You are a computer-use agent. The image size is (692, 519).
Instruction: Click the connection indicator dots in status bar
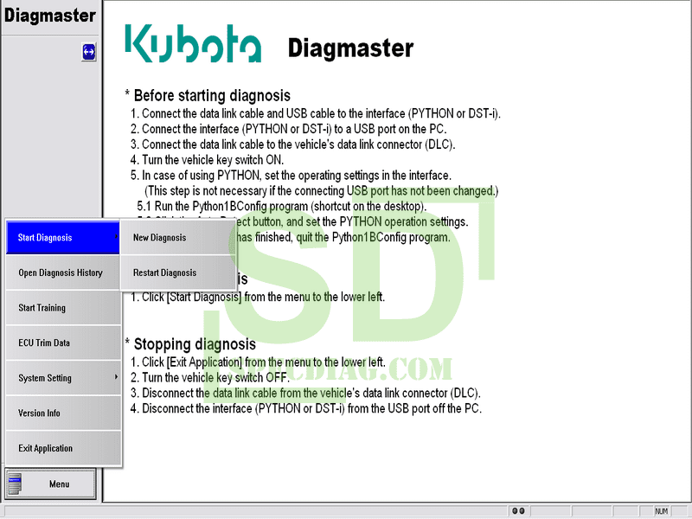[x=518, y=510]
